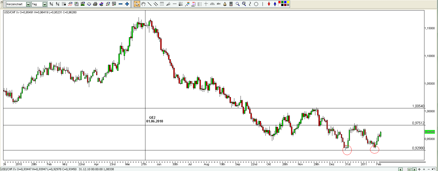
Task: Select the zoom rectangle magnifier tool
Action: pos(244,4)
